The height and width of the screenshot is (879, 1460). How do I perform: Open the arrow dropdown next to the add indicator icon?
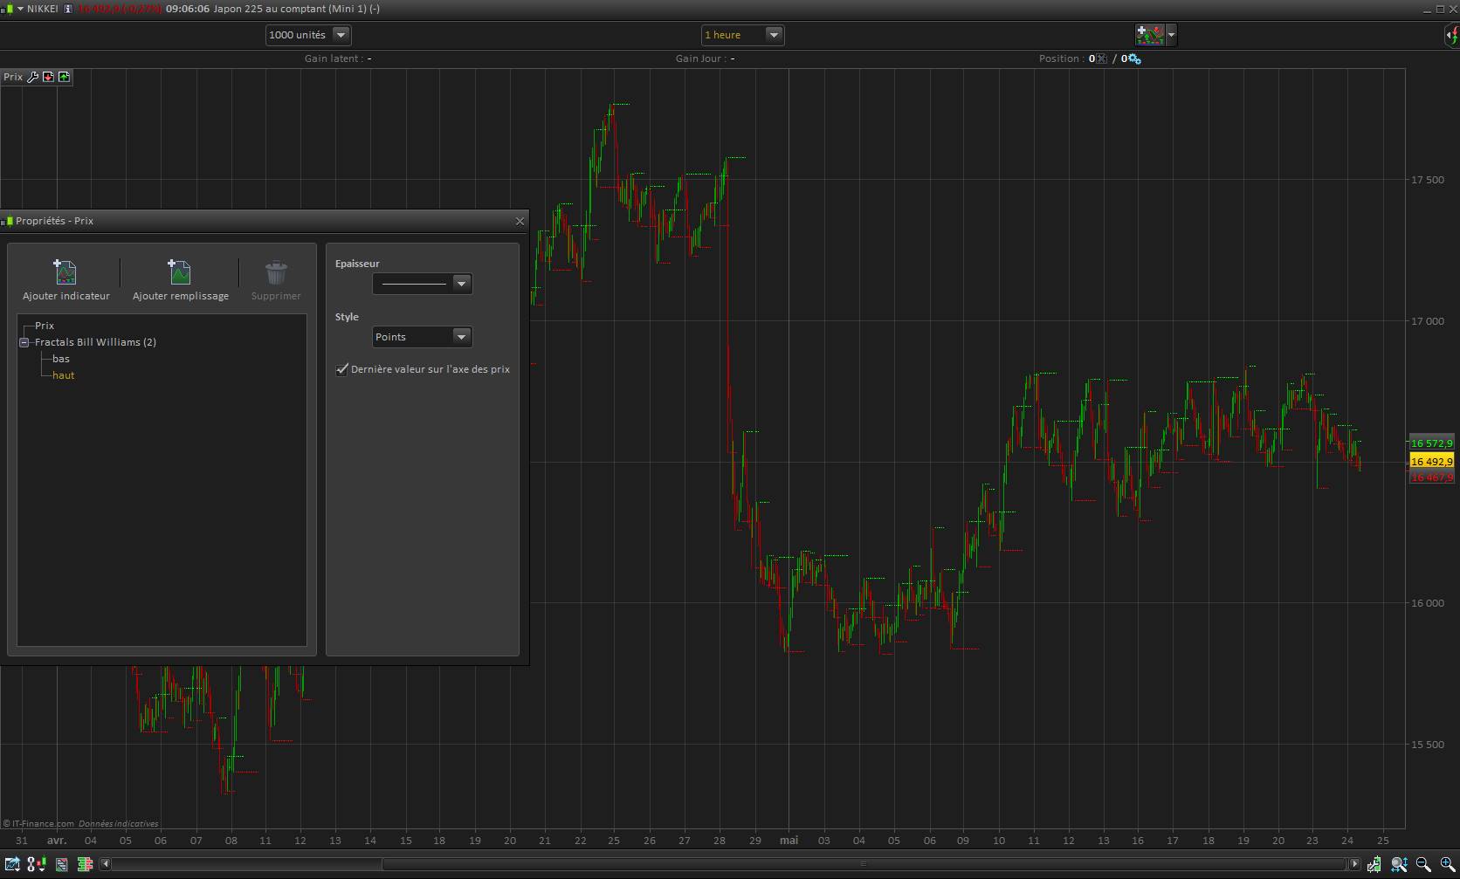click(1171, 35)
